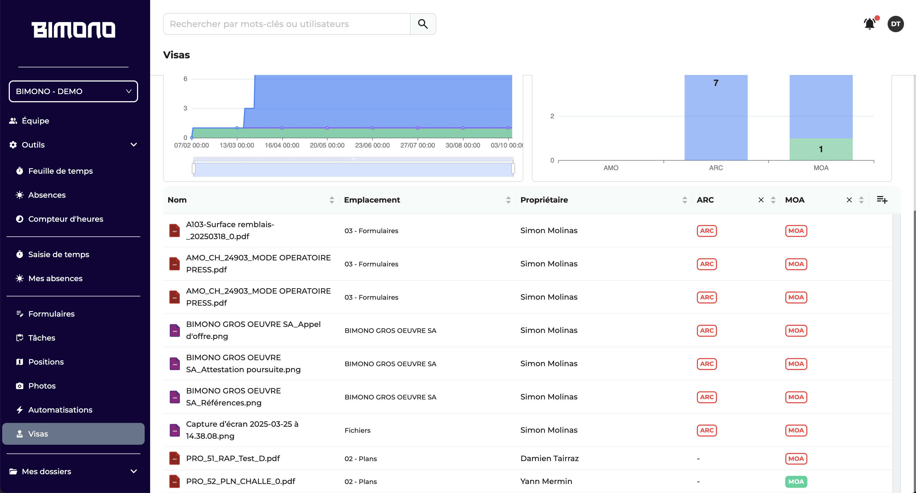The width and height of the screenshot is (916, 493).
Task: Go to the Formulaires menu item
Action: pos(51,314)
